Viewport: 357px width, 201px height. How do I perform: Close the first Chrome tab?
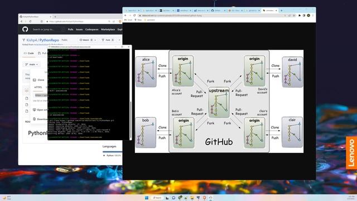pyautogui.click(x=138, y=11)
